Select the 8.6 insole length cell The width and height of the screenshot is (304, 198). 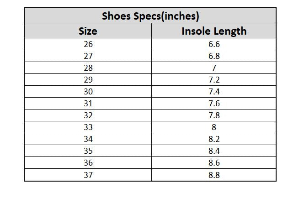pos(213,162)
